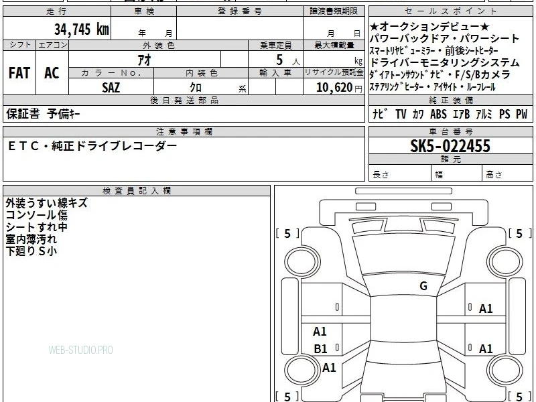Select inspector note 外装うすい線キズ
Viewport: 536px width, 402px height.
click(x=46, y=203)
